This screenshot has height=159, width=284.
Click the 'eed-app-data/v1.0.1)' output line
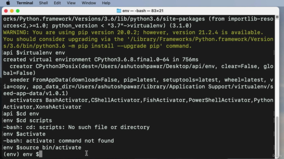pyautogui.click(x=35, y=93)
